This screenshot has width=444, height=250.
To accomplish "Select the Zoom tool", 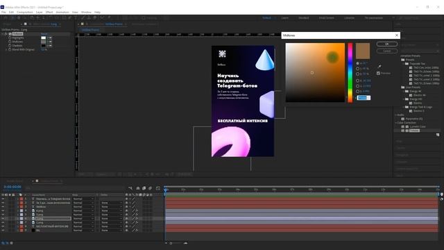I will coord(25,17).
